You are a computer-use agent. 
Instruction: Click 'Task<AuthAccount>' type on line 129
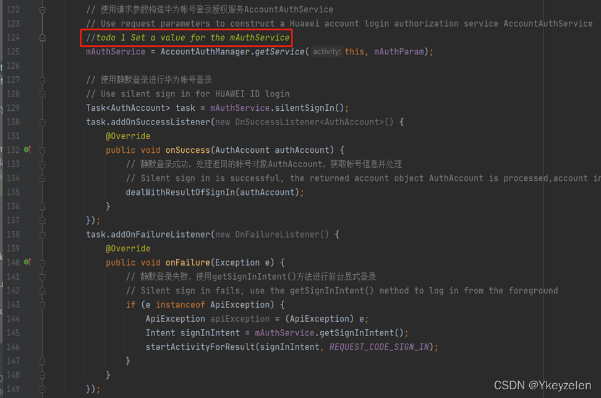coord(127,108)
